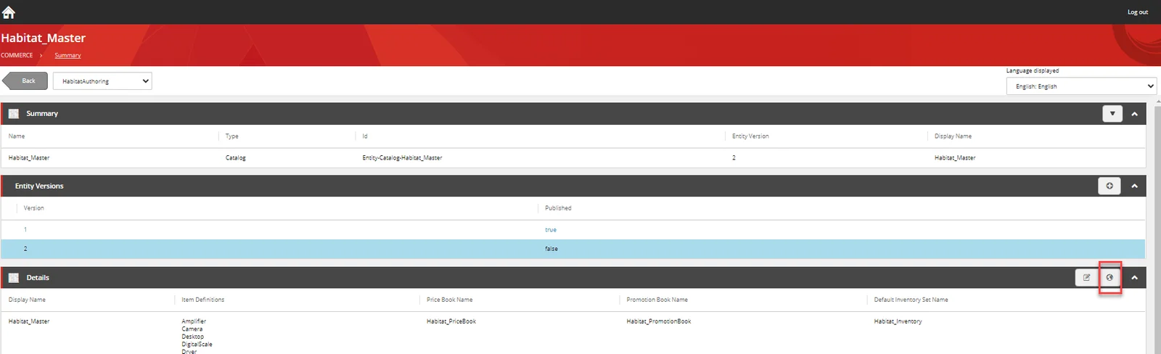Screen dimensions: 1161x354
Task: Click the Item Definitions column header
Action: pyautogui.click(x=202, y=300)
